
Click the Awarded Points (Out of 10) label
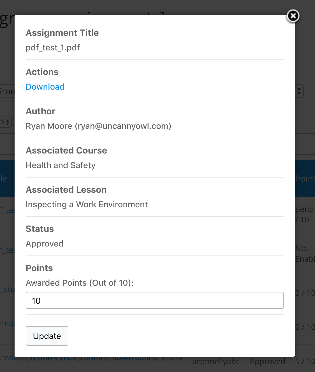click(x=80, y=283)
